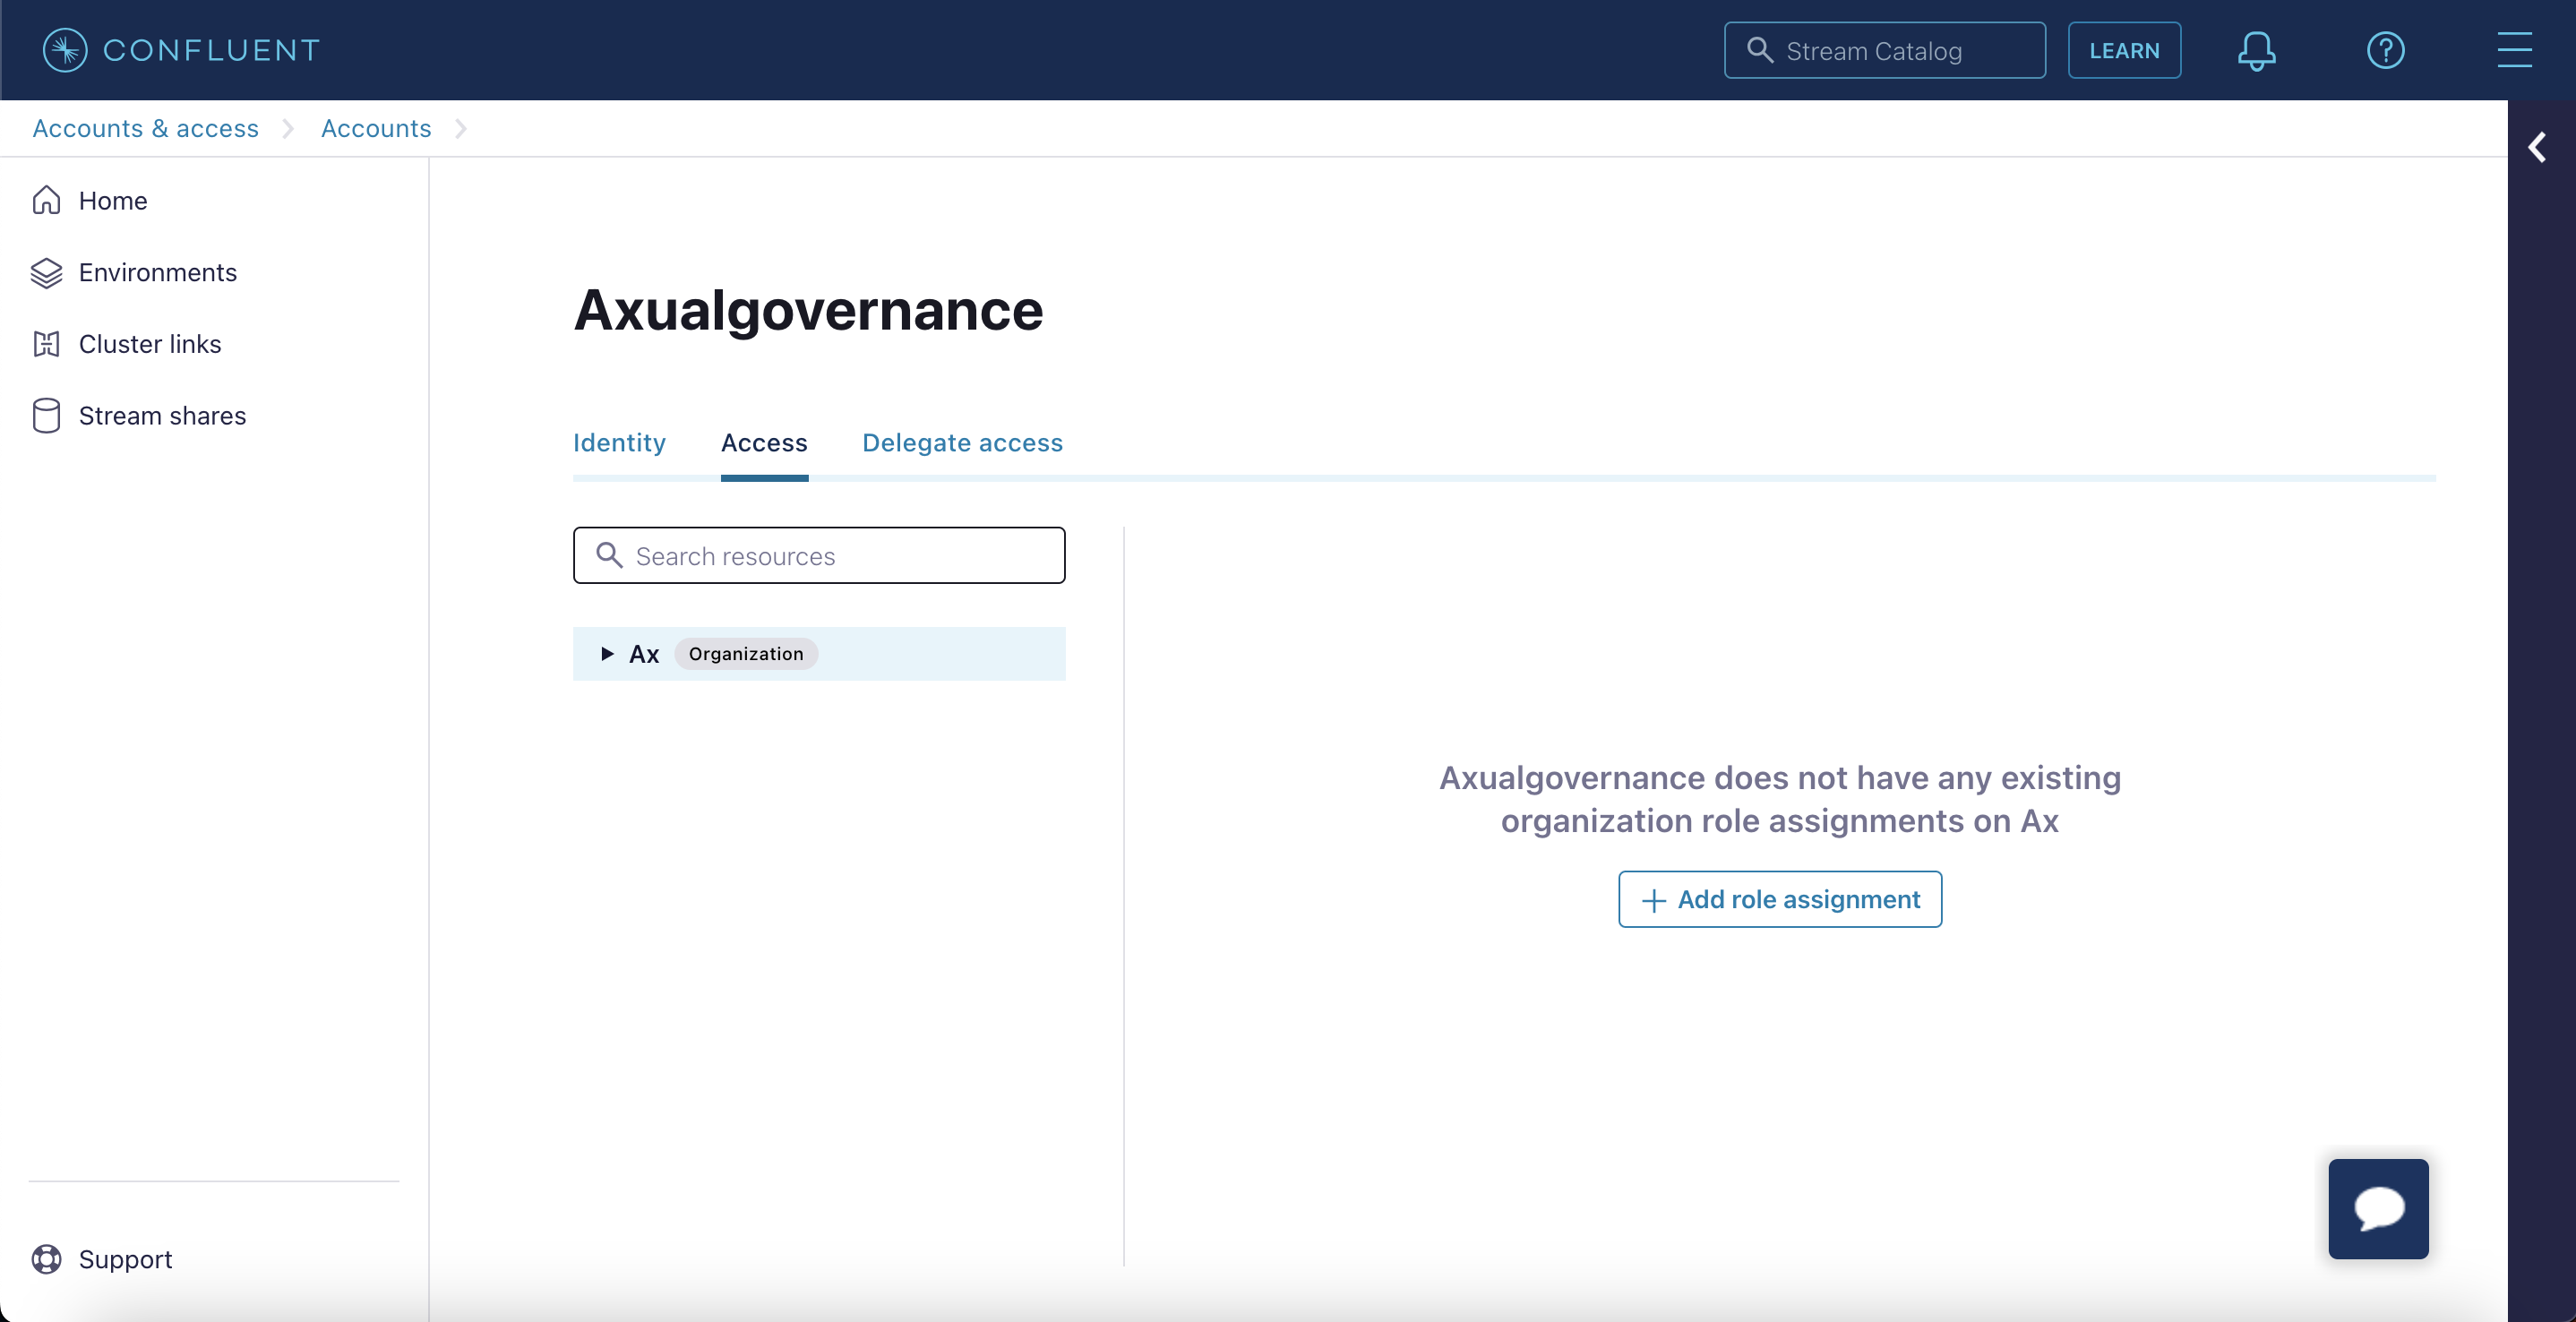Screen dimensions: 2576x1322
Task: Click the Stream Catalog search magnifier icon
Action: tap(1760, 50)
